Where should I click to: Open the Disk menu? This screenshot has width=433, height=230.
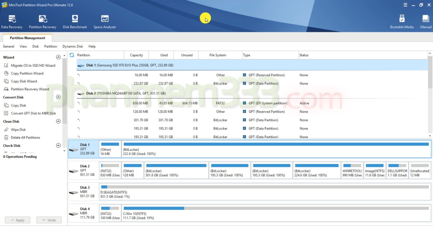pyautogui.click(x=36, y=47)
